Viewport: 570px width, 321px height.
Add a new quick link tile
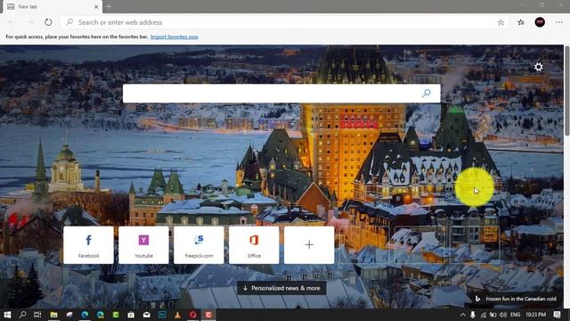tap(309, 245)
